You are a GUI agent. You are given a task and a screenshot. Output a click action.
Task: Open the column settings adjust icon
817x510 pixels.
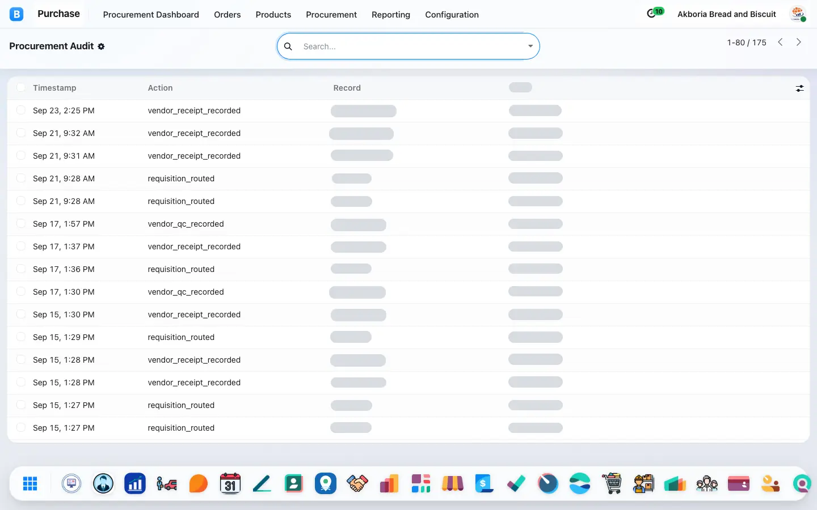(799, 88)
